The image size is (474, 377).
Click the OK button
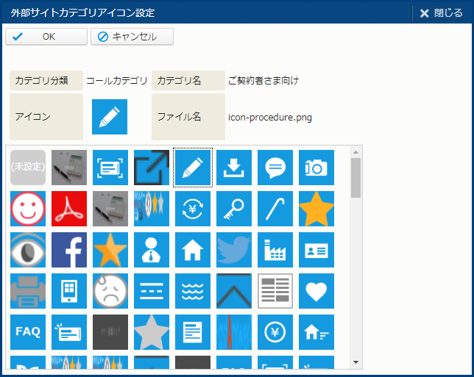point(46,37)
